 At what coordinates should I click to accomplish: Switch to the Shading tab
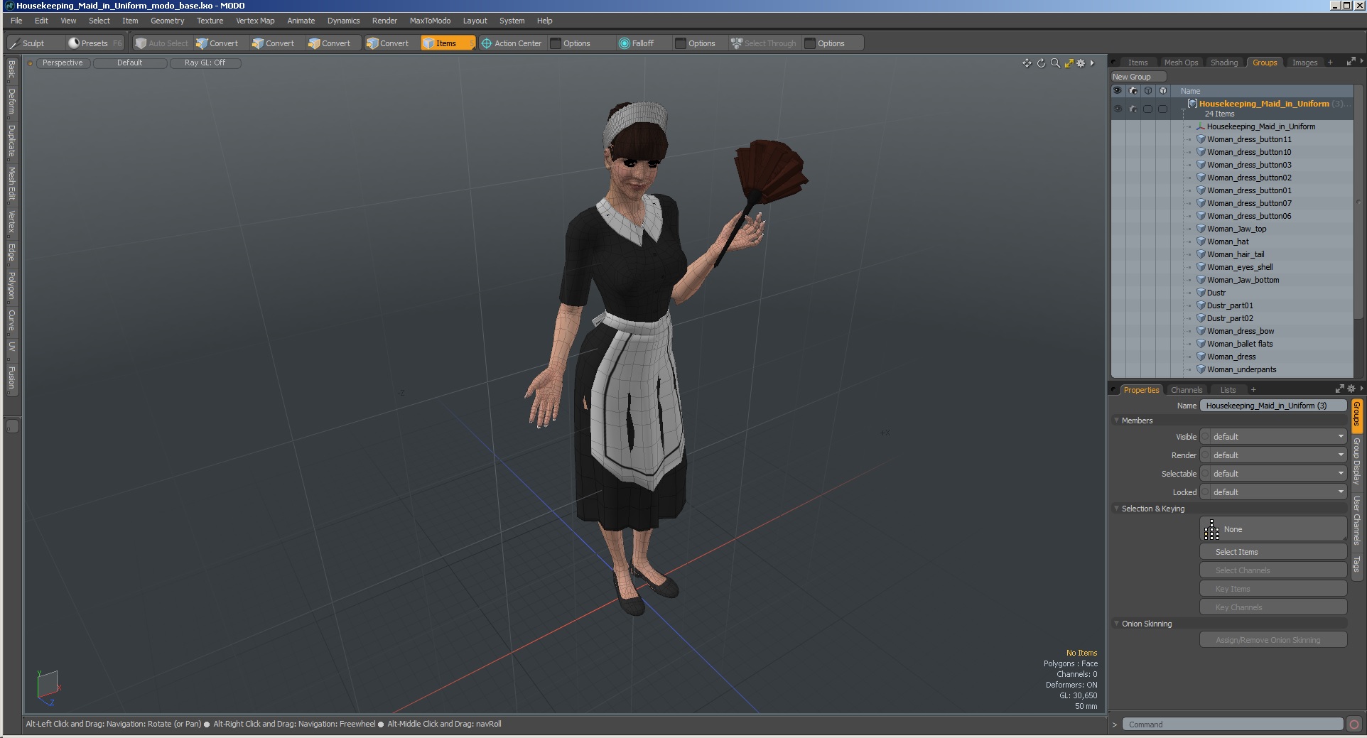point(1224,63)
